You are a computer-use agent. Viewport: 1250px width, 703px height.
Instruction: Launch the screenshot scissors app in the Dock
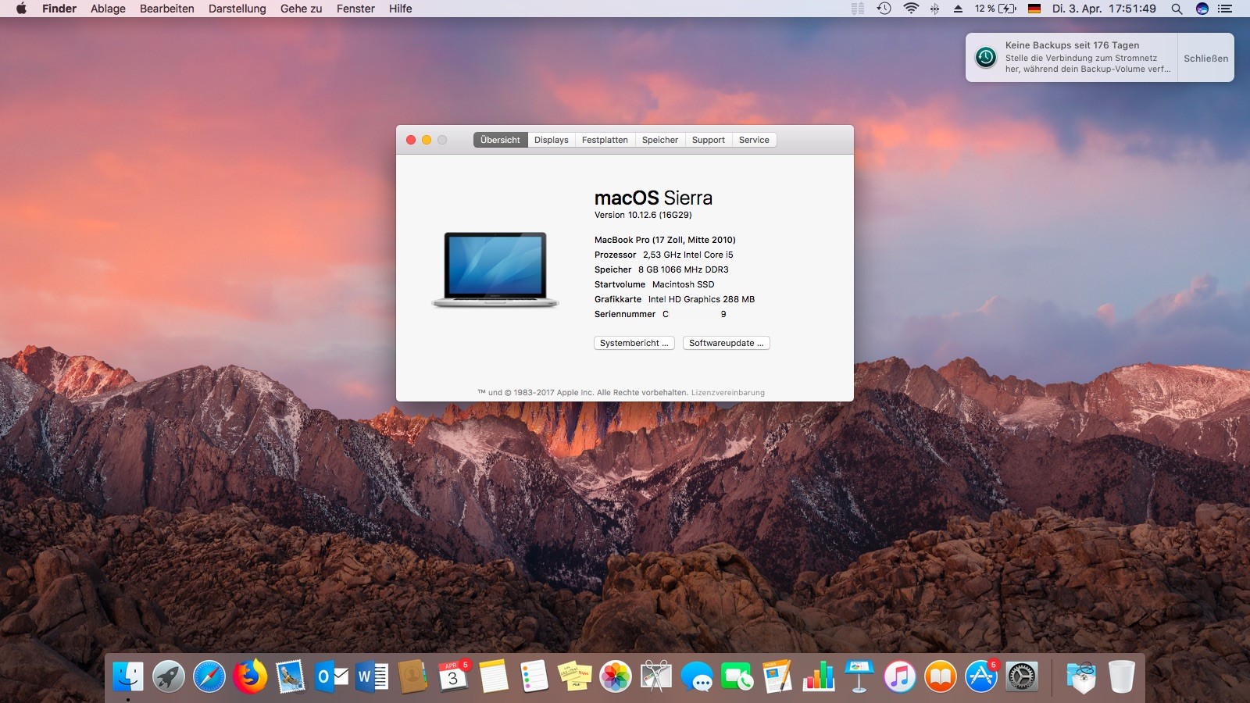point(656,676)
